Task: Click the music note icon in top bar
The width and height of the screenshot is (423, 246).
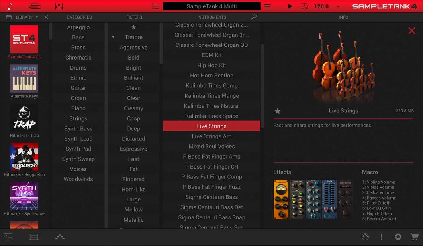Action: 10,6
